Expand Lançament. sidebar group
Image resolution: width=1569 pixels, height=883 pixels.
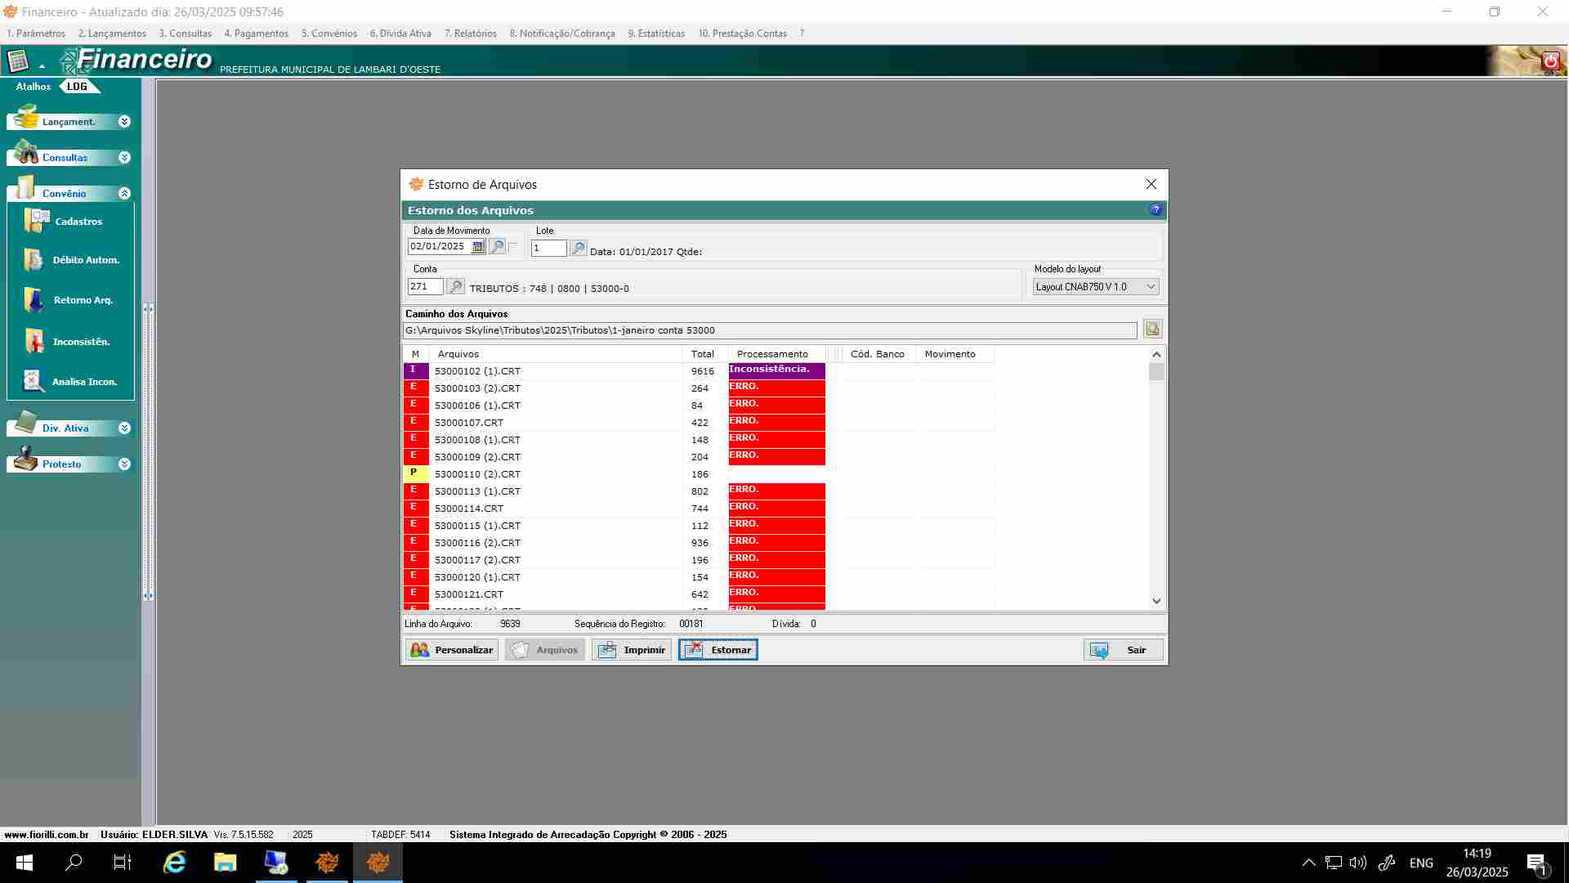[124, 122]
